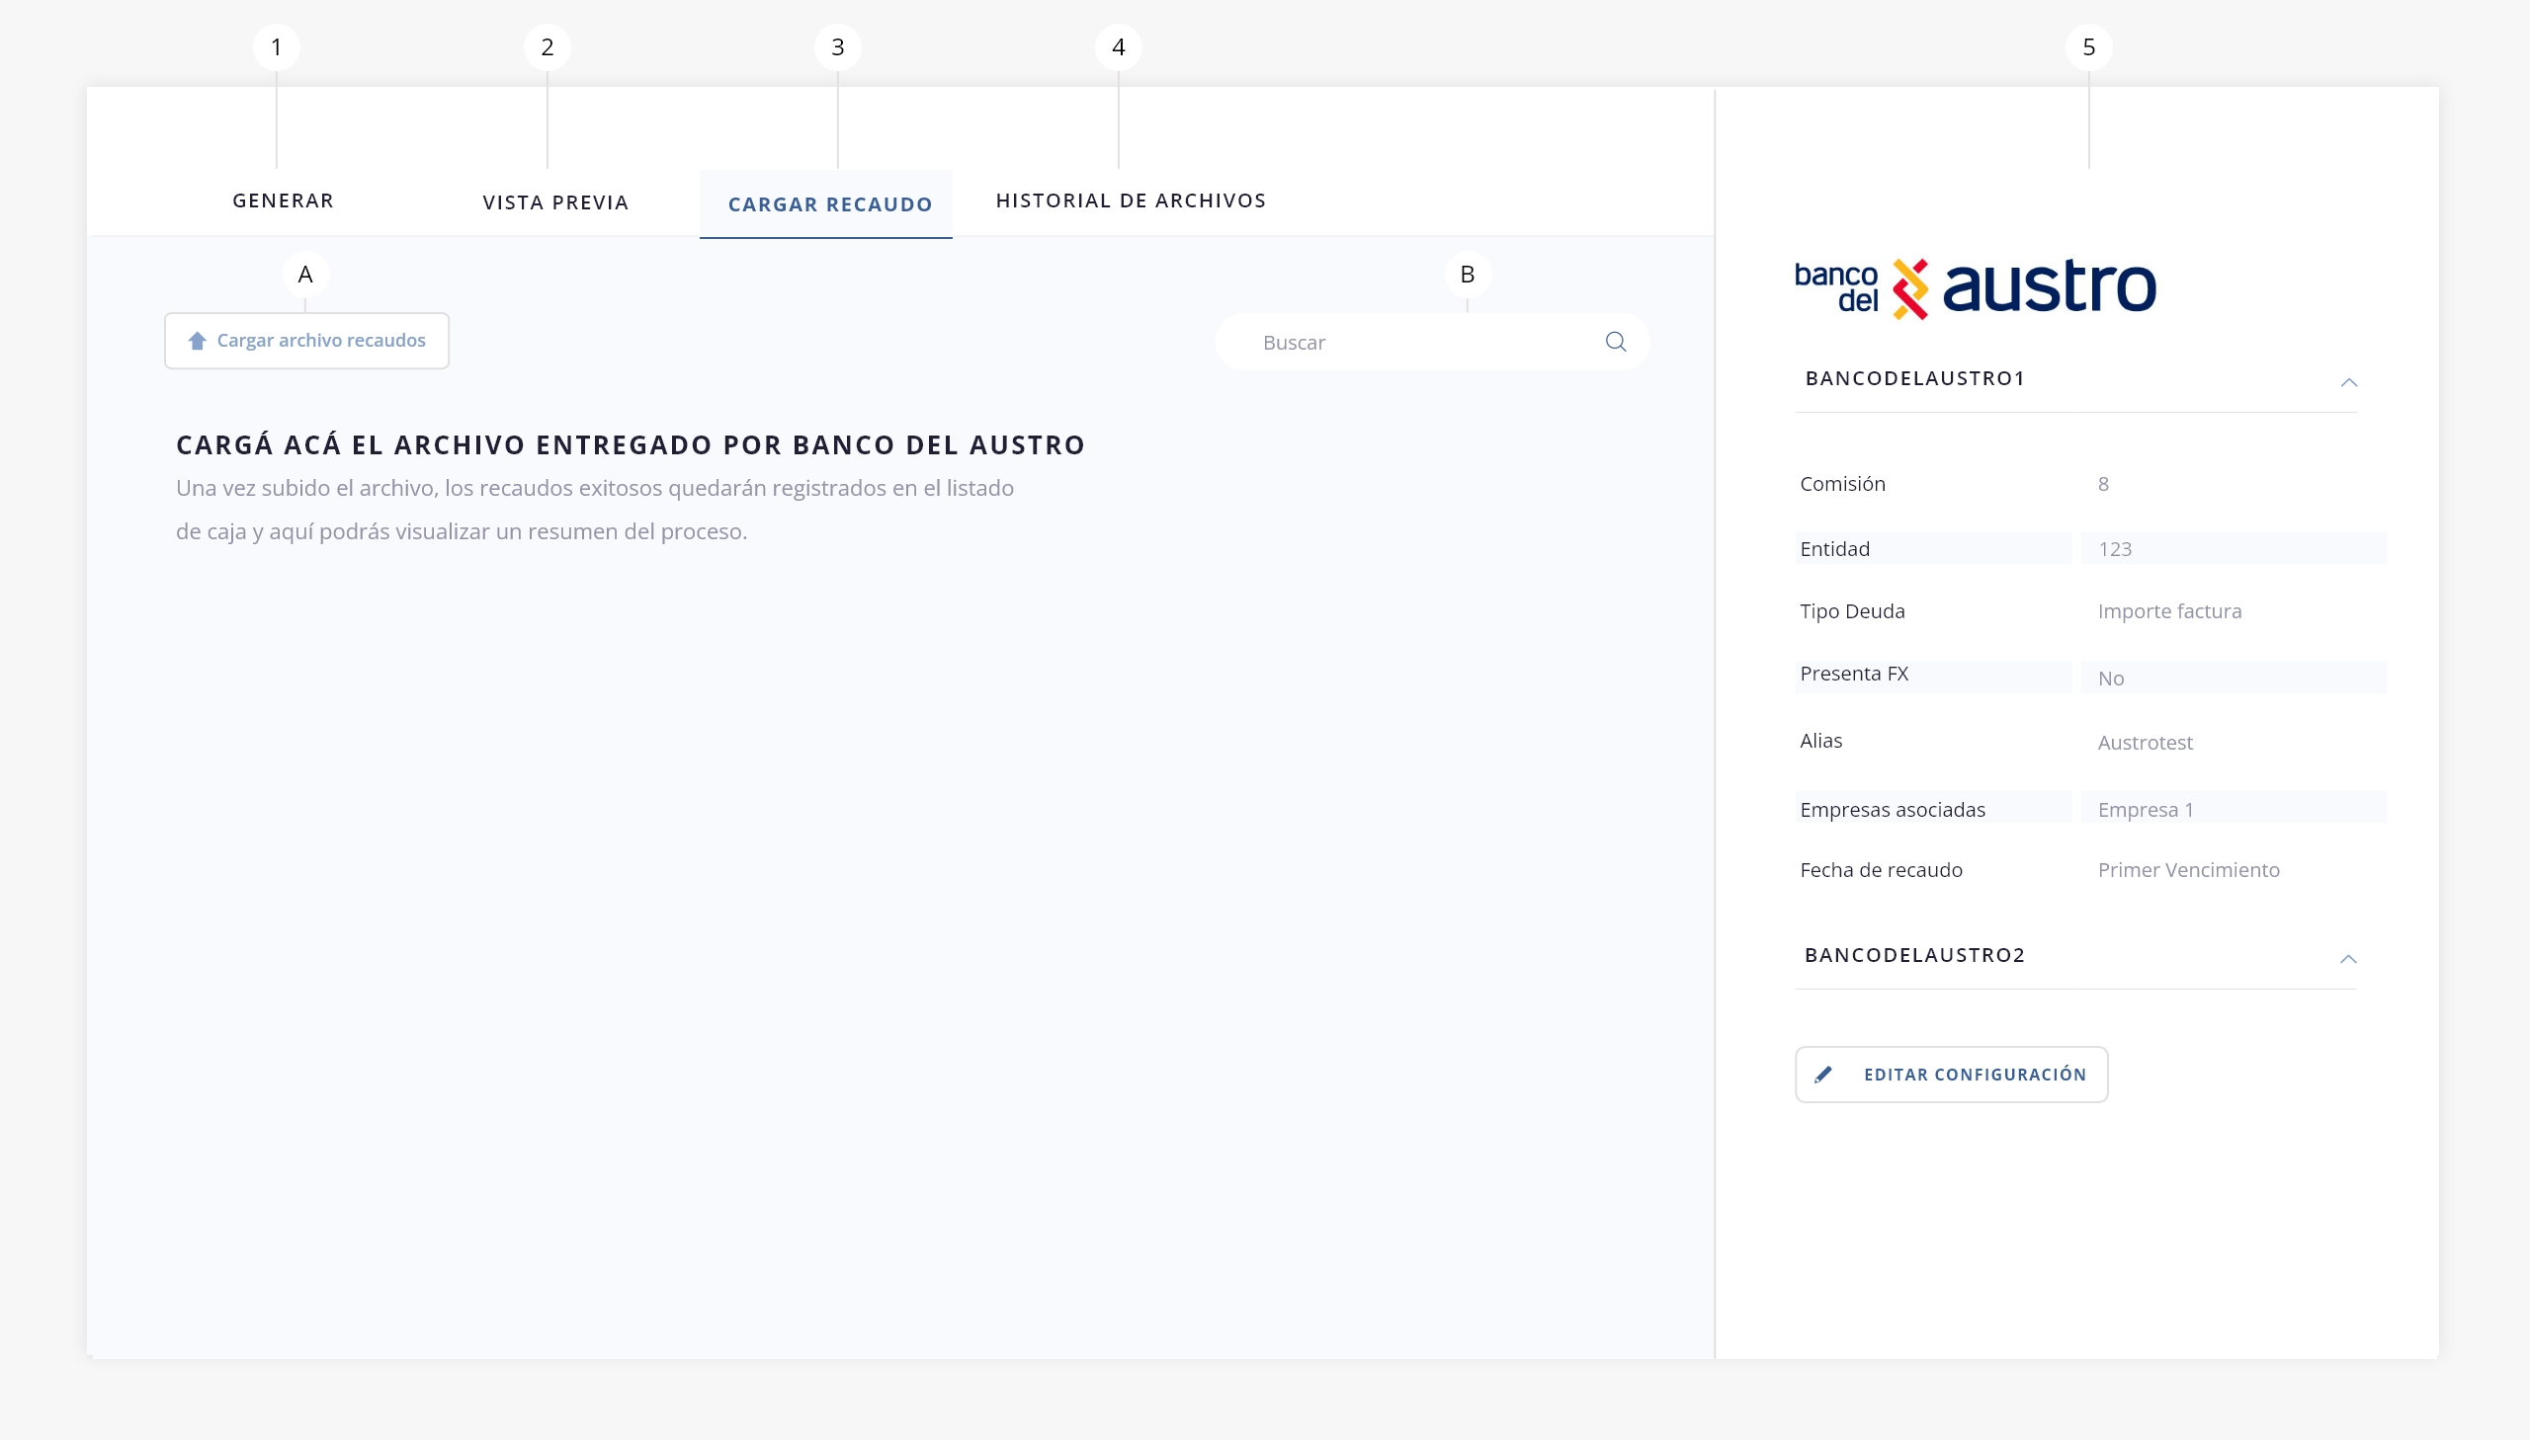Viewport: 2530px width, 1440px height.
Task: Click the Entidad value 123
Action: (x=2115, y=549)
